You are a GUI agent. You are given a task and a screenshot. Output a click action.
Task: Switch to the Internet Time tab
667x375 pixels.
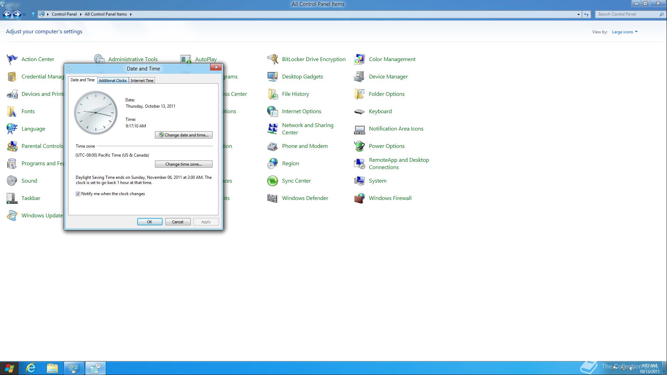[x=142, y=81]
